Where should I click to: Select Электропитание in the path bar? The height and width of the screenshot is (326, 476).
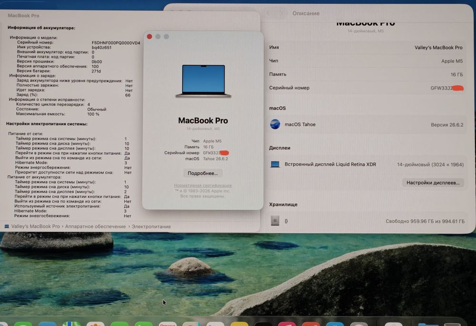(x=151, y=227)
